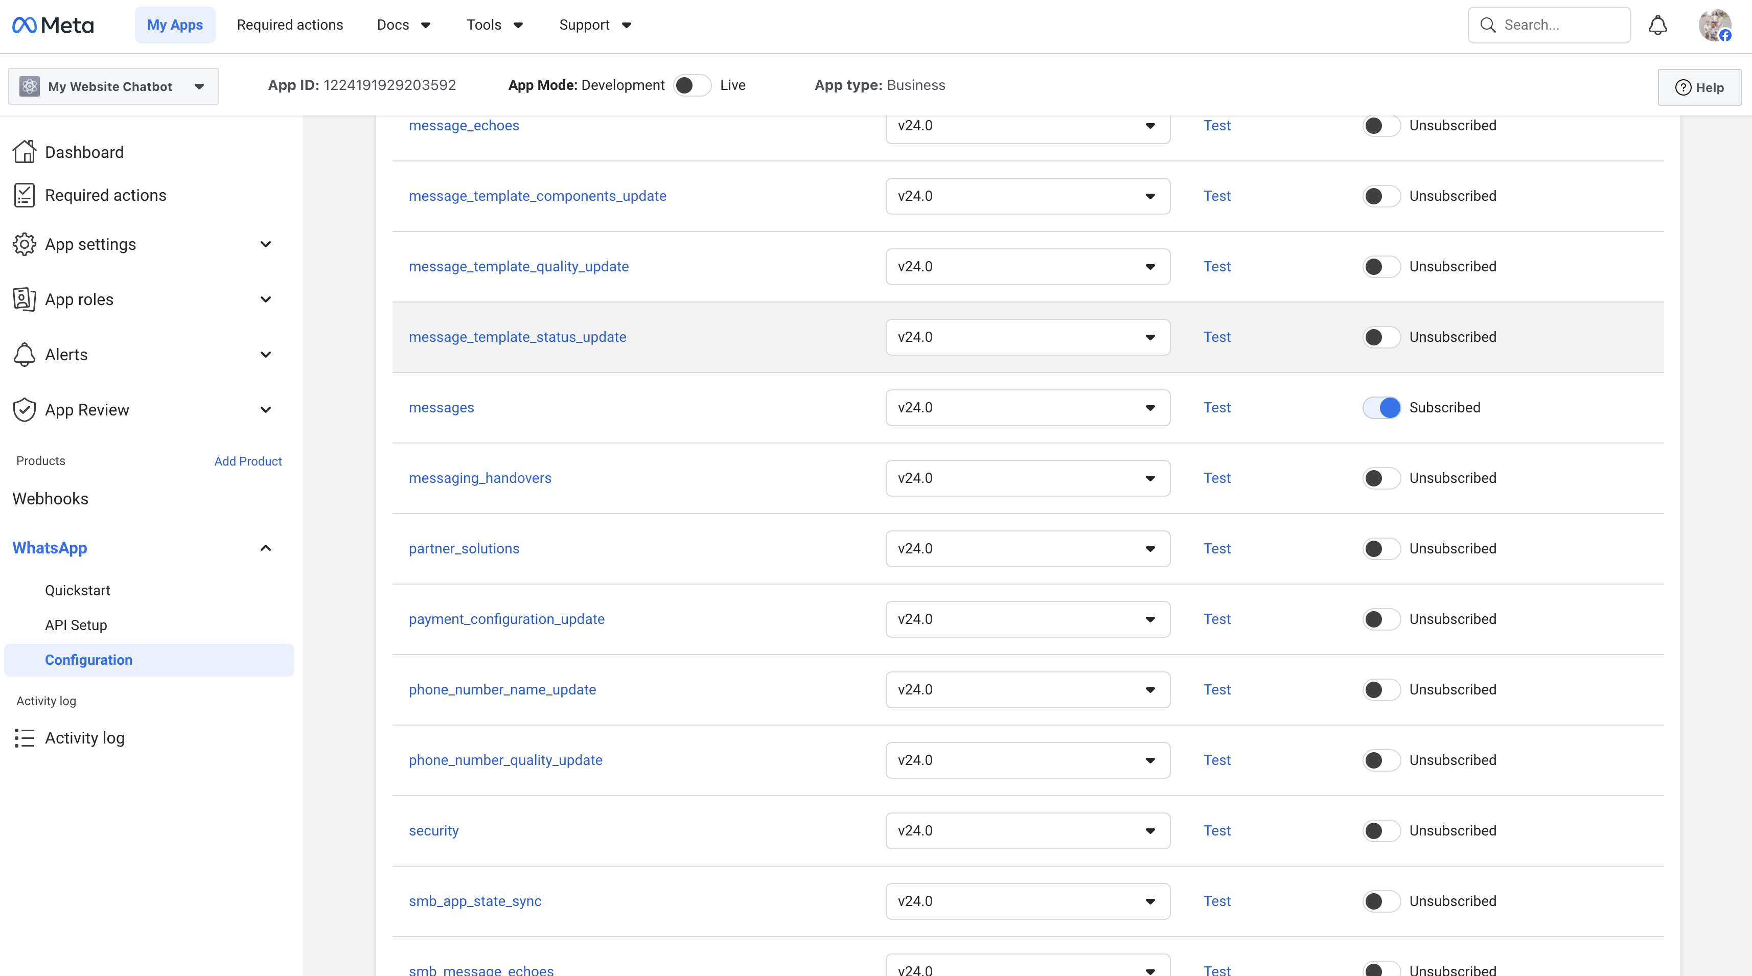Click Test for partner_solutions field
Image resolution: width=1752 pixels, height=976 pixels.
coord(1217,549)
